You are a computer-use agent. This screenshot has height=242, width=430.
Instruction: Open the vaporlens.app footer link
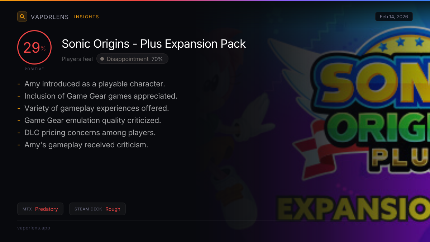[34, 228]
